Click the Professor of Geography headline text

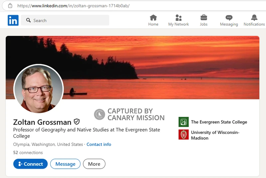pyautogui.click(x=86, y=133)
